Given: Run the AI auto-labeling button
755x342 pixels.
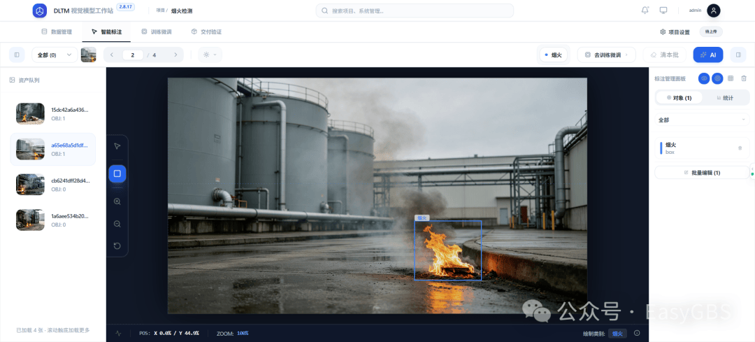Looking at the screenshot, I should (x=707, y=55).
